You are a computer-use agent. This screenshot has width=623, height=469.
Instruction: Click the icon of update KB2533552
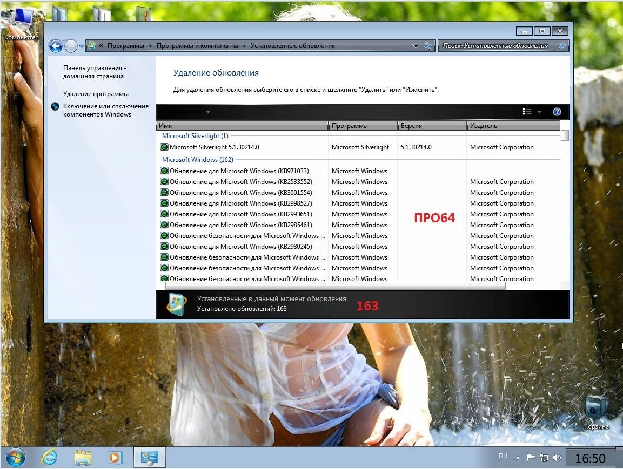point(164,182)
